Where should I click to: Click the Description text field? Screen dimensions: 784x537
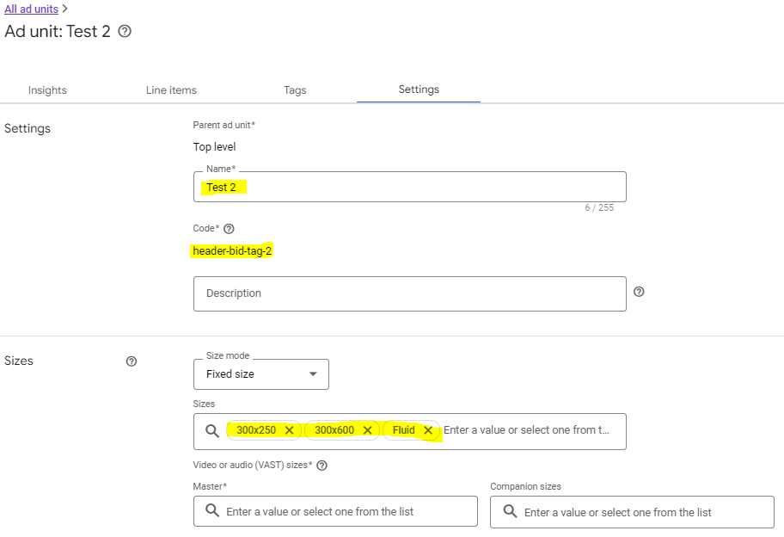click(409, 293)
